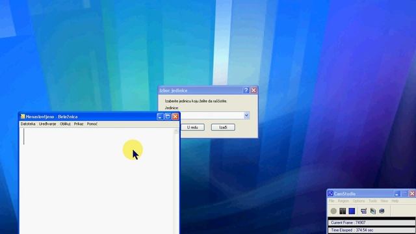Click the fifth CamStudio toolbar icon
The image size is (416, 234).
coord(372,211)
